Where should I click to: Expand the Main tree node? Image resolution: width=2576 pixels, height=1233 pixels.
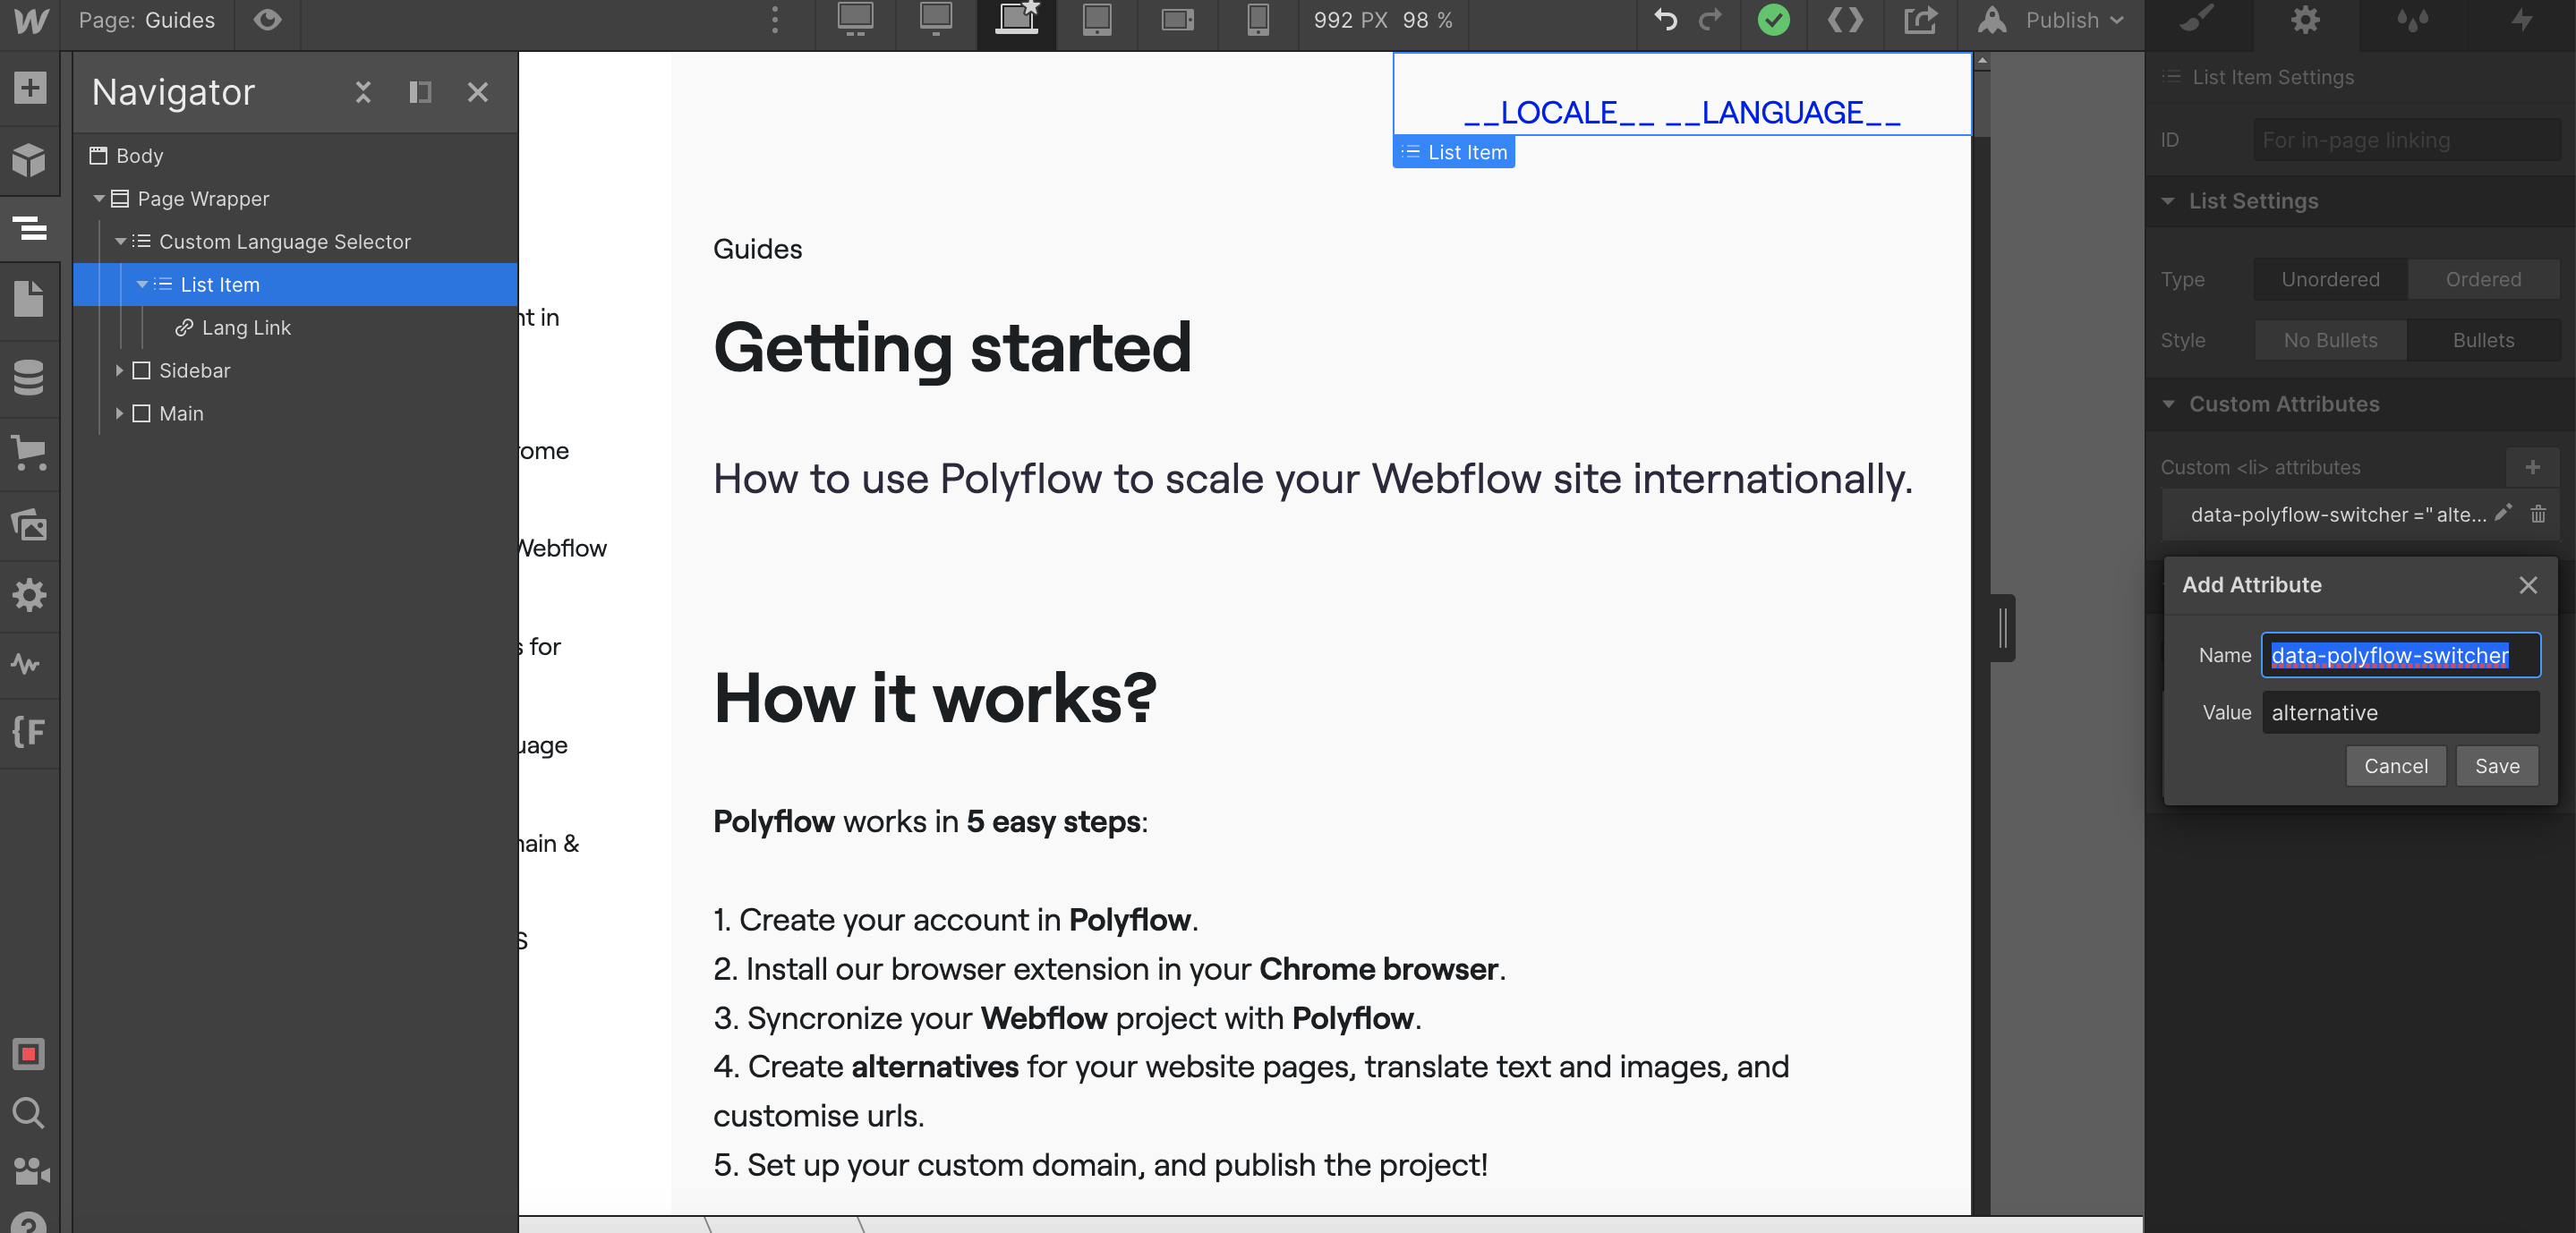[x=119, y=414]
